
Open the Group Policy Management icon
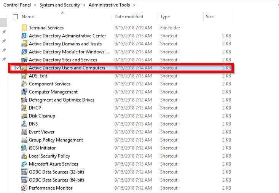(24, 140)
